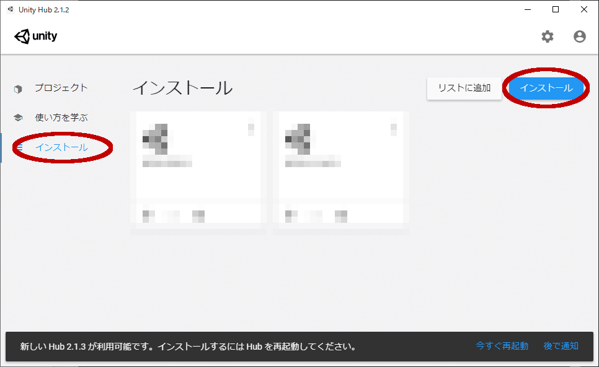Click the Unity logo in the header
Screen dimensions: 599x367
click(35, 36)
